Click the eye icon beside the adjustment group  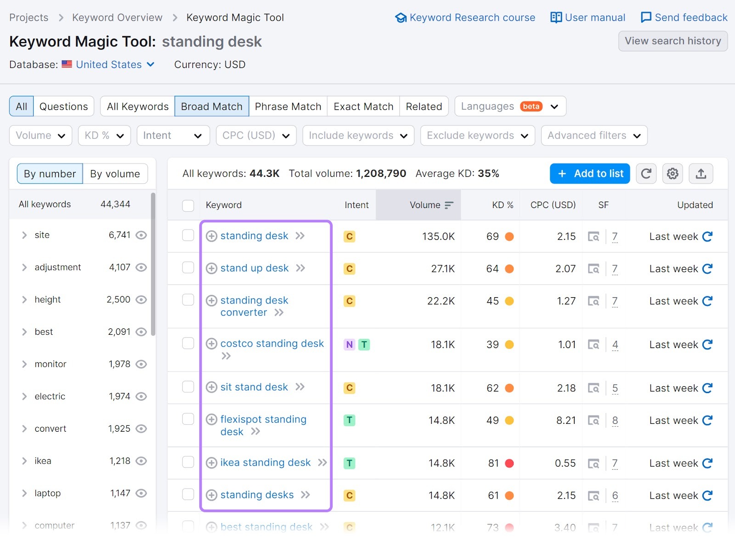[141, 267]
